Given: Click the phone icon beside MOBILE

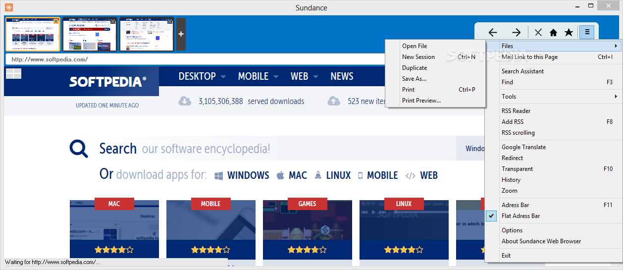Looking at the screenshot, I should [x=360, y=175].
